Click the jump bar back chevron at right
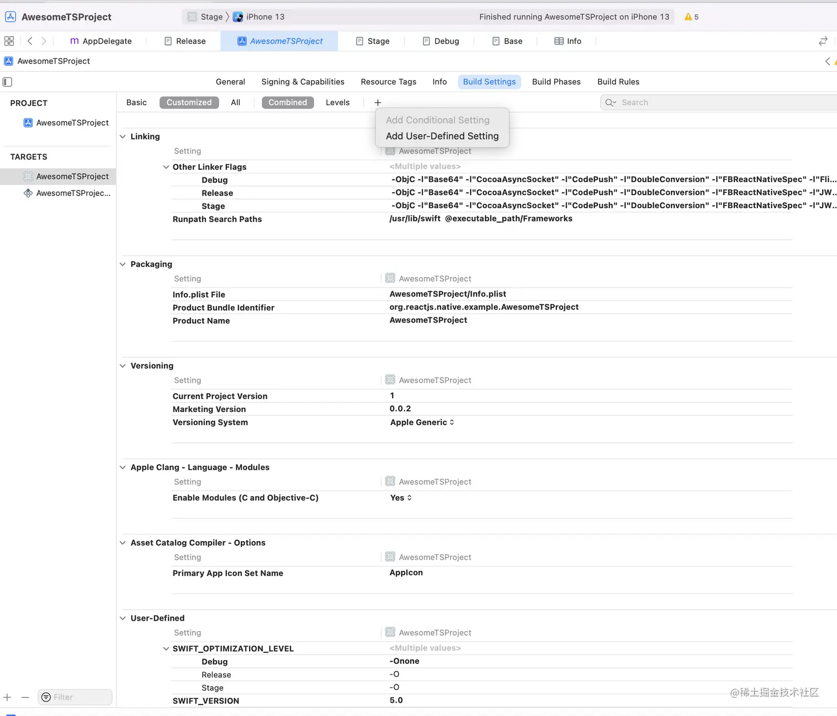This screenshot has height=716, width=837. (x=828, y=61)
